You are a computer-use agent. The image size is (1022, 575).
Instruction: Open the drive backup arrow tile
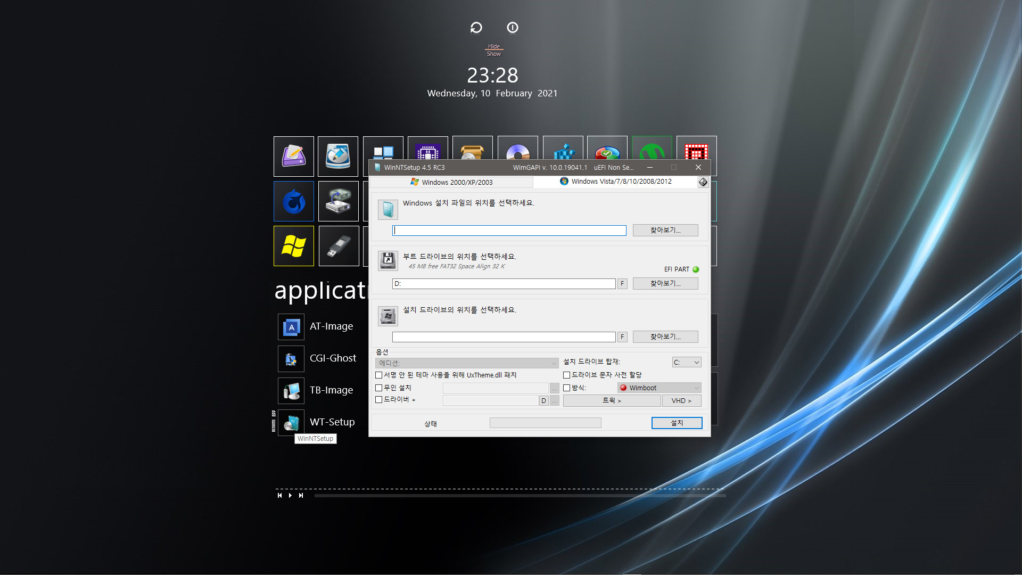[338, 201]
